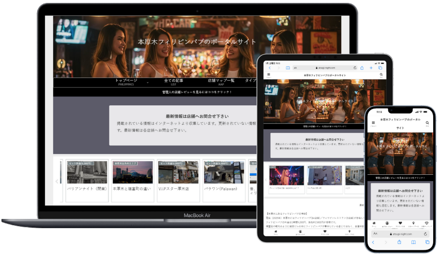Open the tab overview in tablet Safari

[x=380, y=68]
